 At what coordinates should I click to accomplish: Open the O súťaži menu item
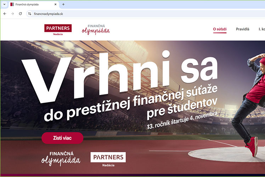pyautogui.click(x=220, y=29)
